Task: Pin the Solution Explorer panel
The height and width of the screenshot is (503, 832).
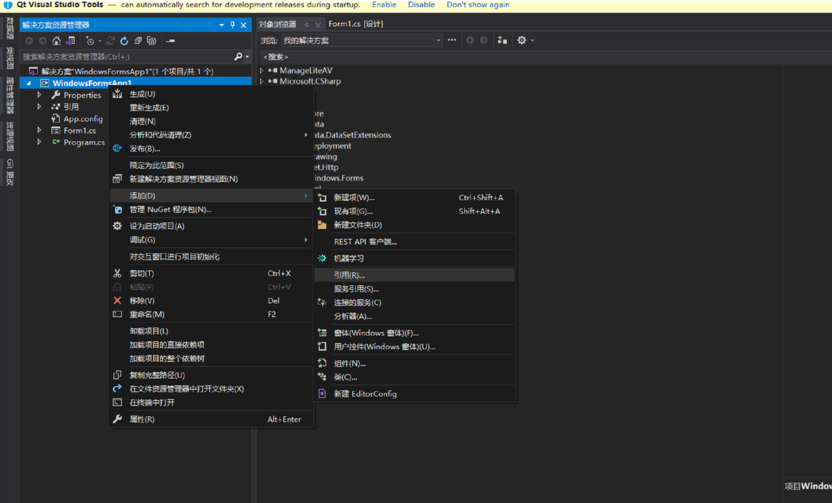Action: click(x=233, y=25)
